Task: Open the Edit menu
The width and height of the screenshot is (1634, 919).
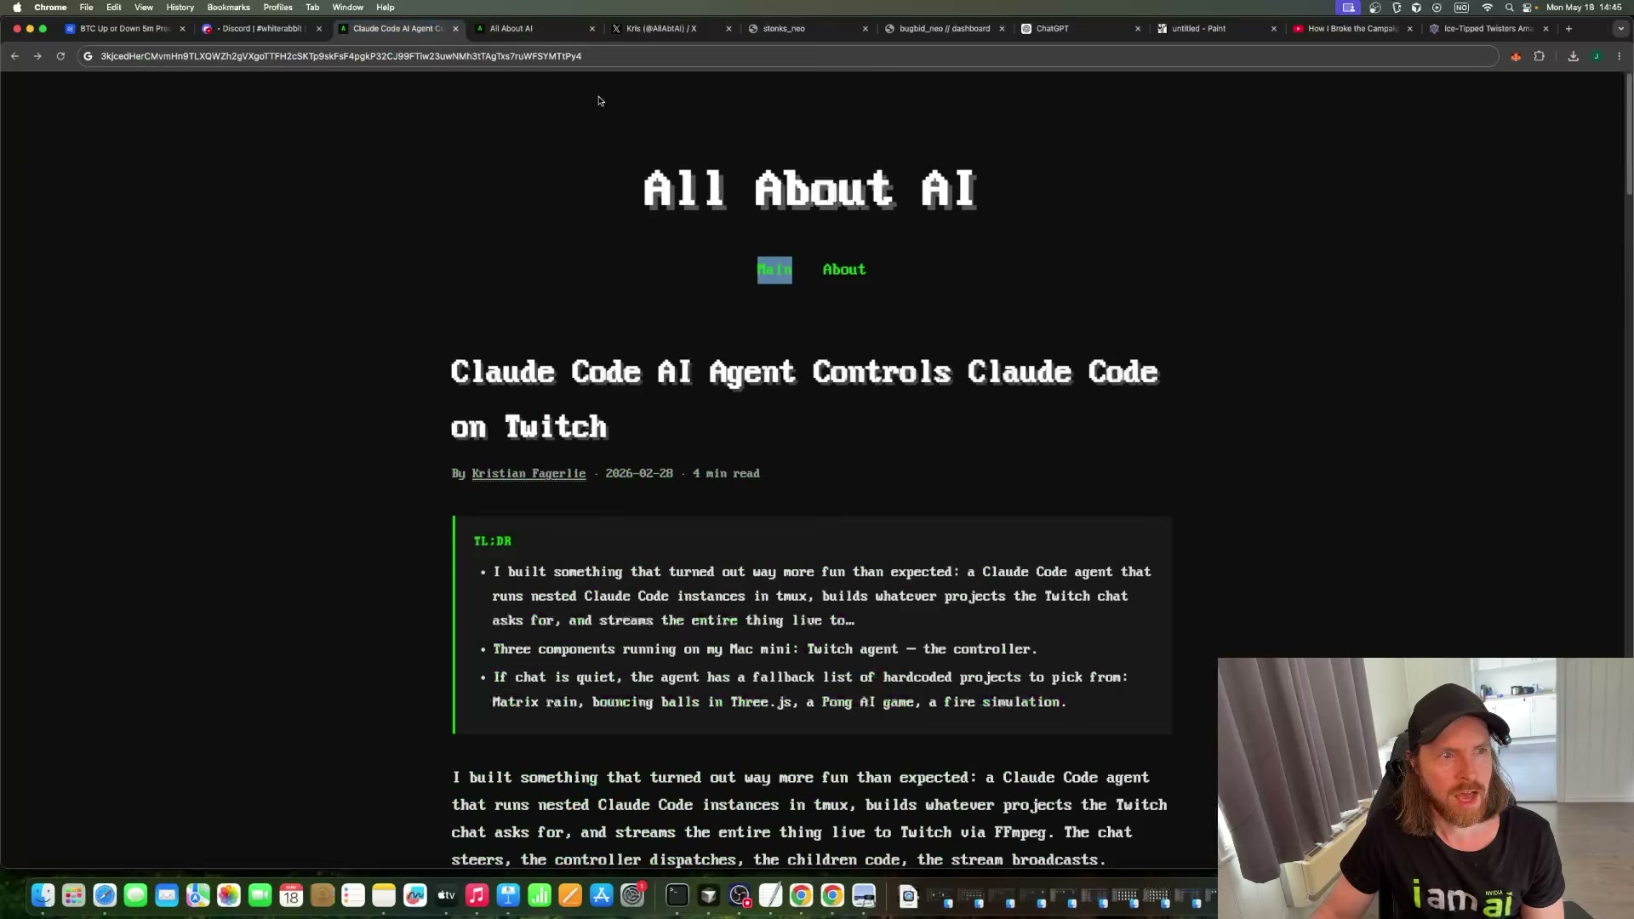Action: (113, 8)
